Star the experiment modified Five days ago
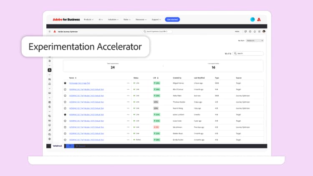313x176 pixels. (x=65, y=127)
